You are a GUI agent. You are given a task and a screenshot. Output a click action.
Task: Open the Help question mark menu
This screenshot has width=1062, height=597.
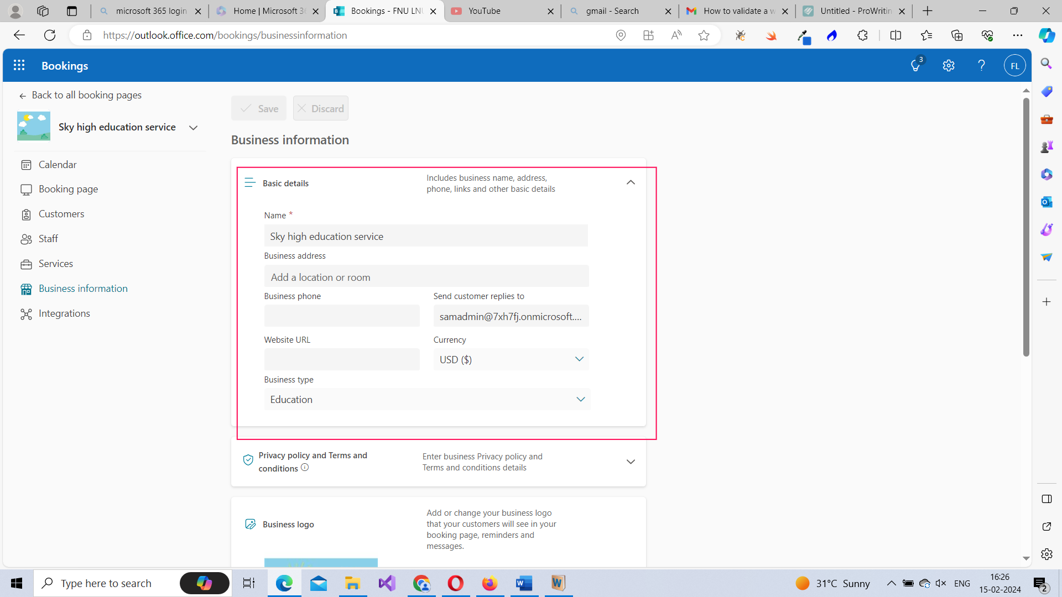pyautogui.click(x=981, y=65)
